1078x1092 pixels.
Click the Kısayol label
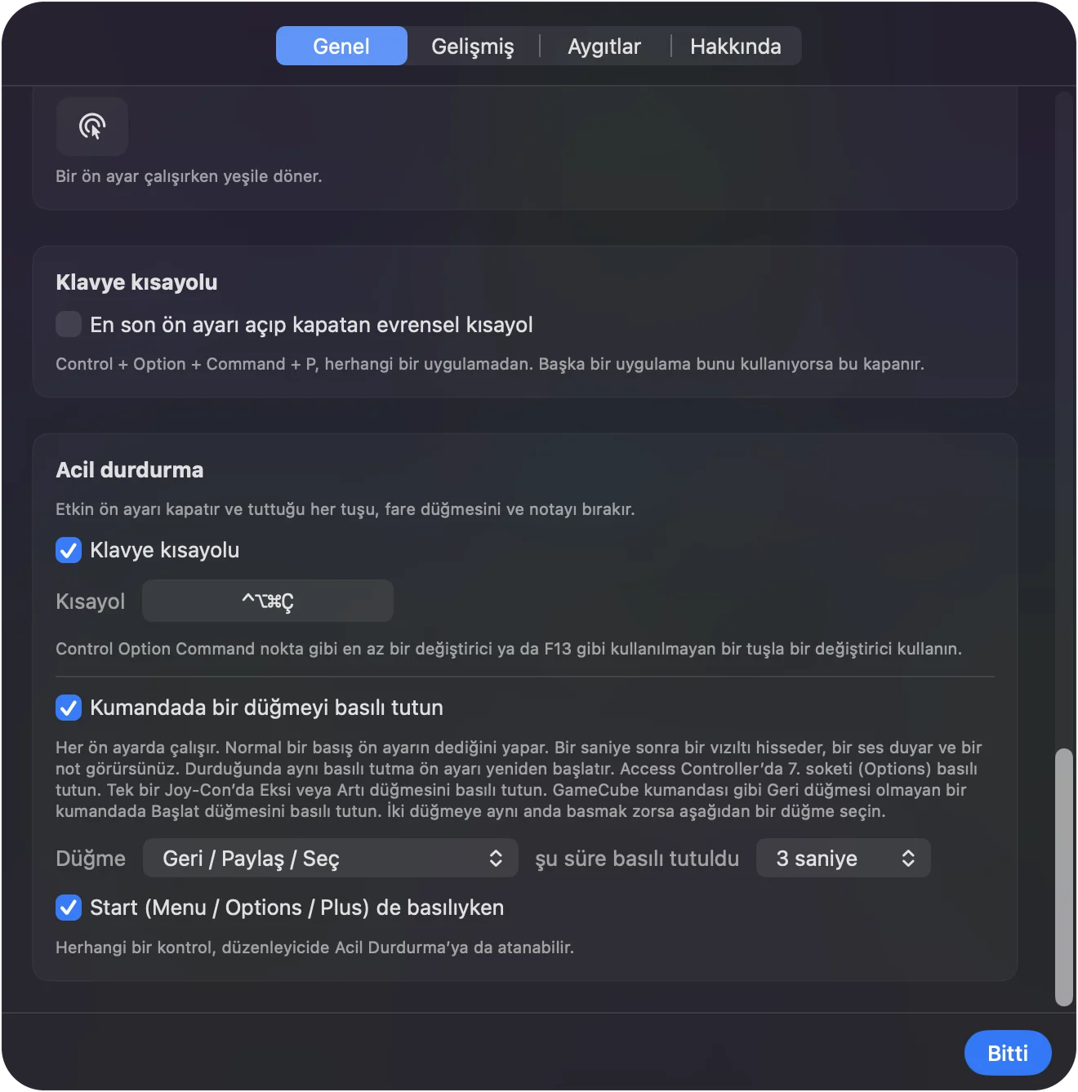pyautogui.click(x=91, y=601)
